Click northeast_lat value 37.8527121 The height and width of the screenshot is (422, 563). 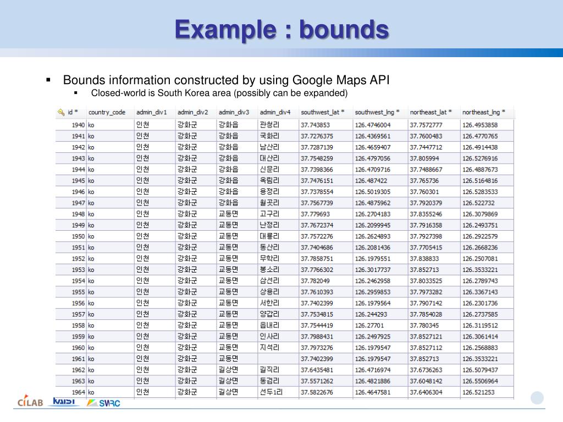point(426,337)
